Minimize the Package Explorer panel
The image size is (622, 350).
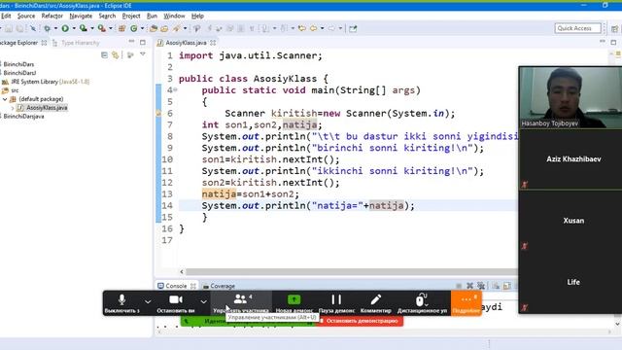point(132,42)
